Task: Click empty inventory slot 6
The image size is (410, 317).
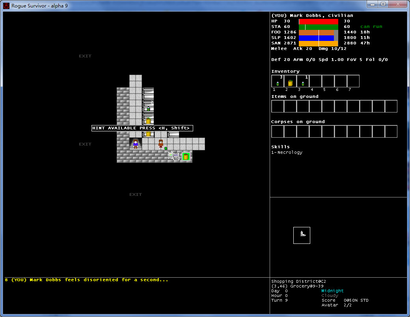Action: pos(341,81)
